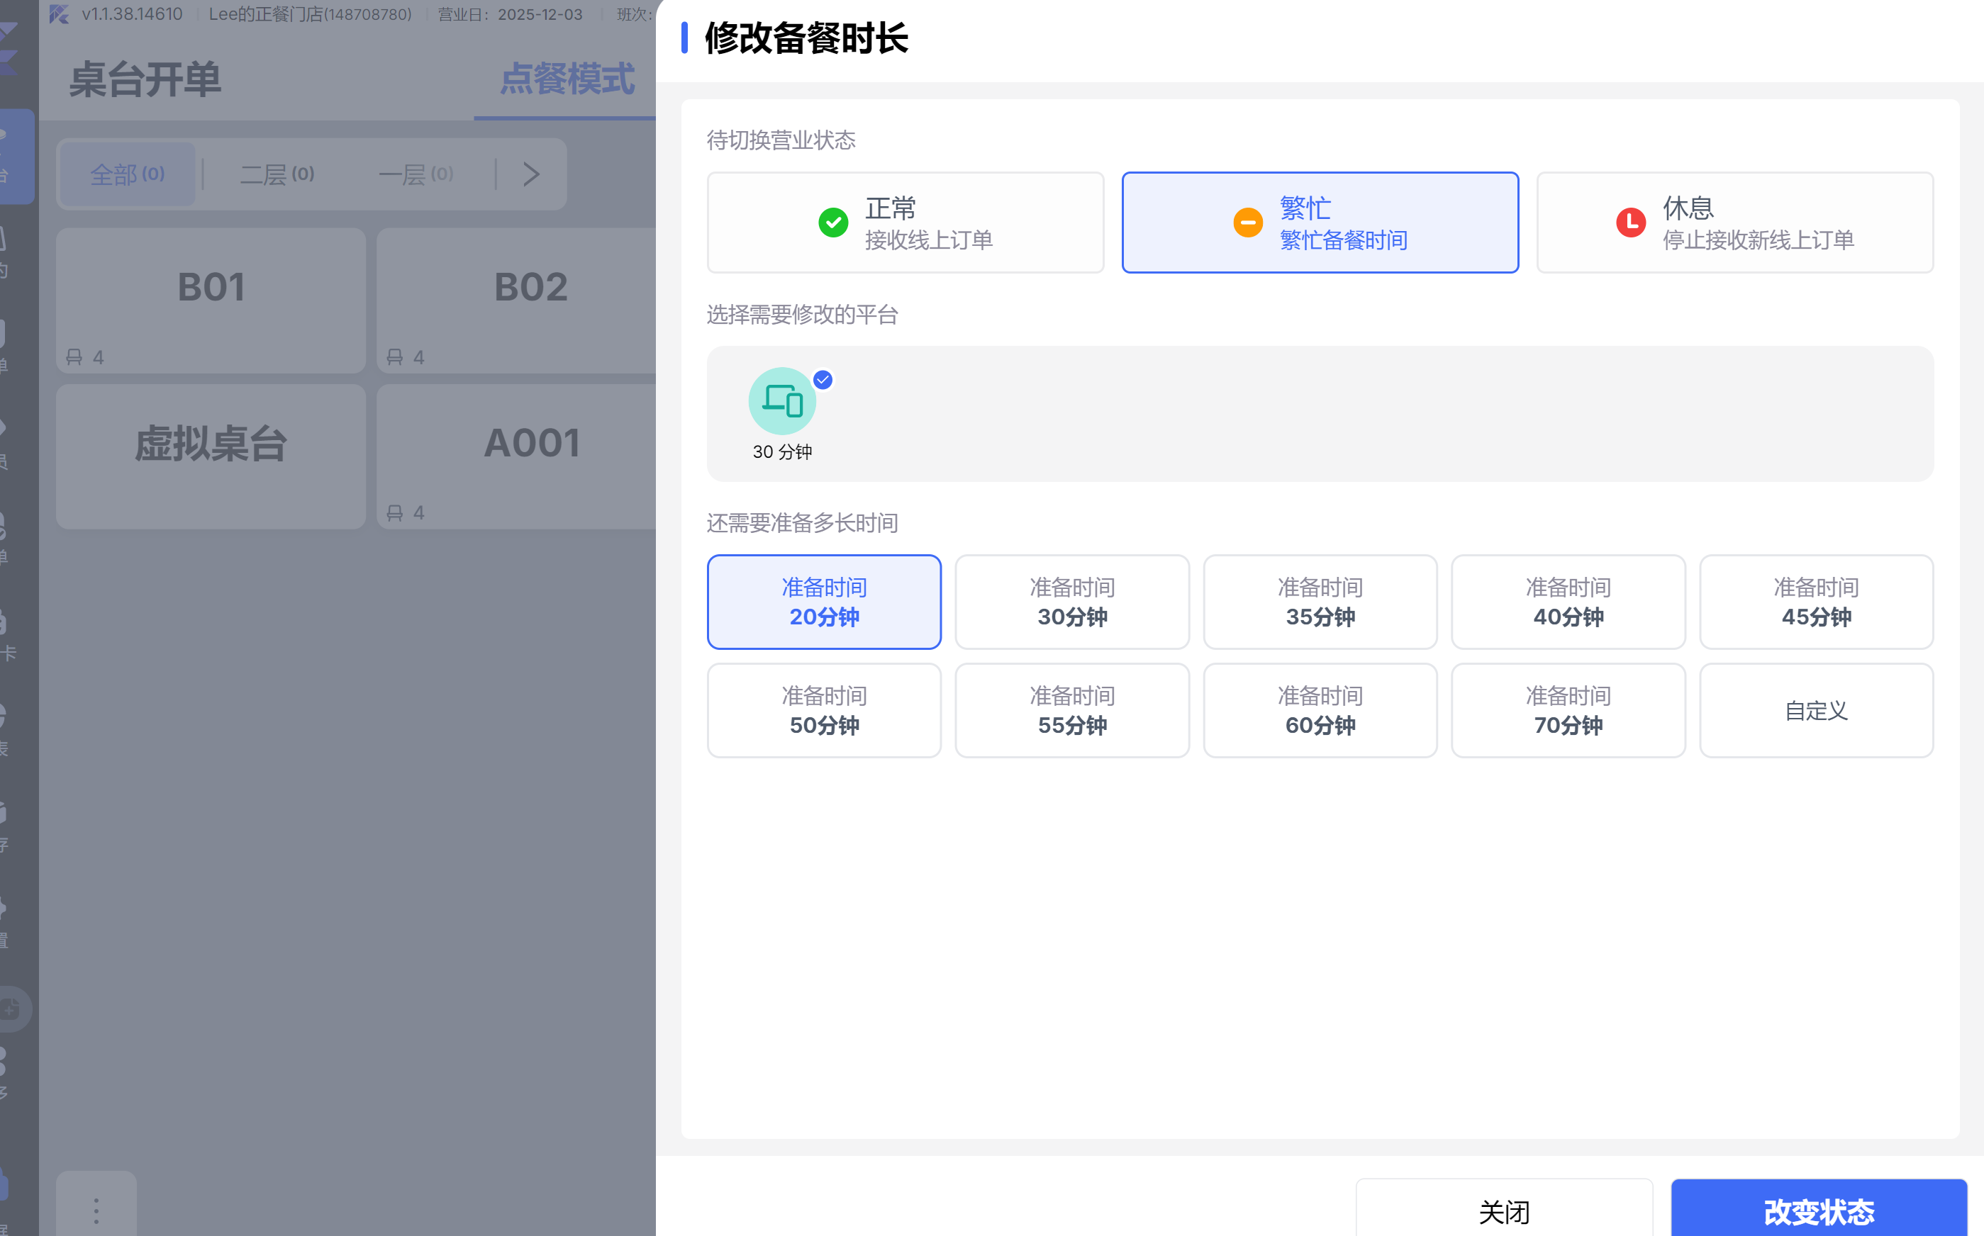Open the 虚拟桌台 table card
Viewport: 1984px width, 1236px height.
(x=210, y=456)
